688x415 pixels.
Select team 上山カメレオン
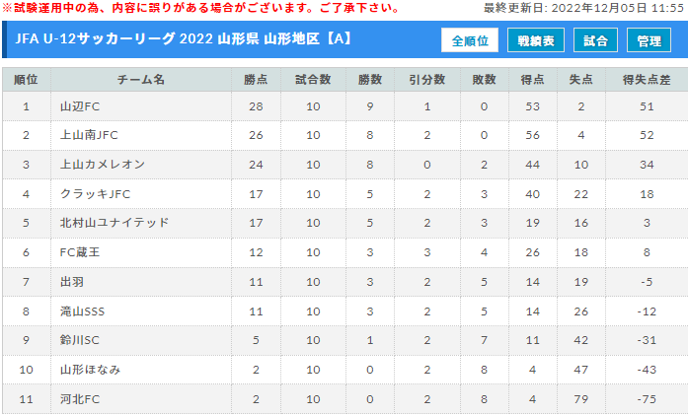tap(103, 165)
